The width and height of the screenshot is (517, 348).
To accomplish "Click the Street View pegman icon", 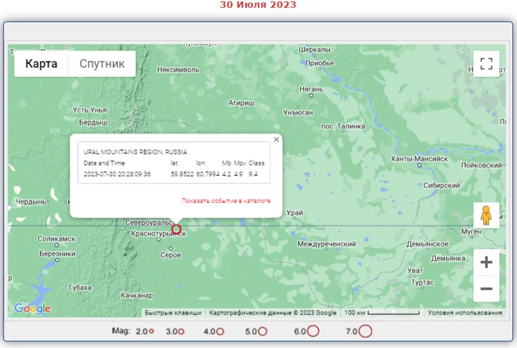I will pyautogui.click(x=486, y=215).
